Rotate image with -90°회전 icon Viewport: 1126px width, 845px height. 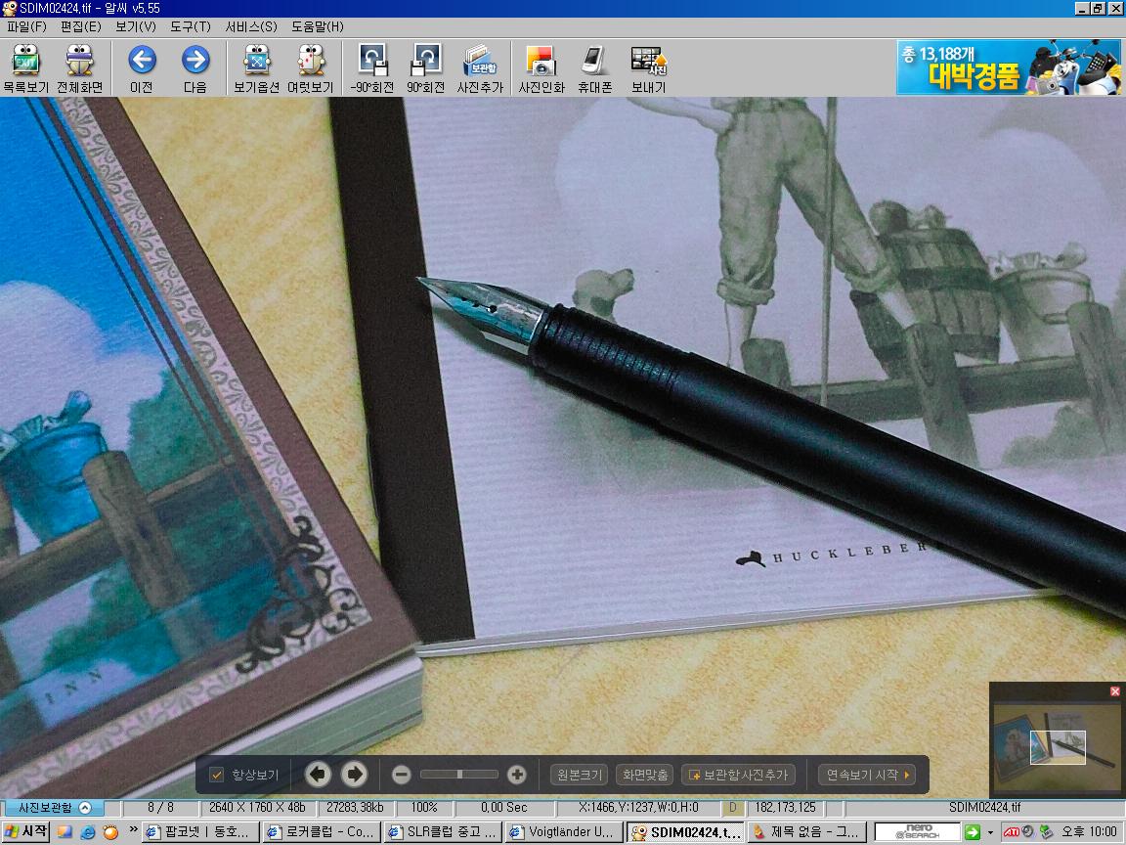pyautogui.click(x=372, y=68)
